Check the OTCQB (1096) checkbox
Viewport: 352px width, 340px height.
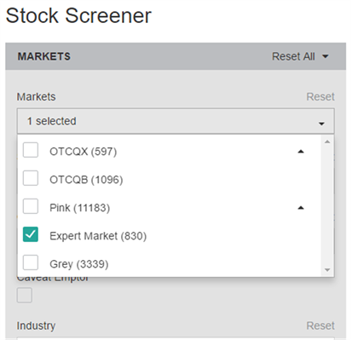click(31, 178)
